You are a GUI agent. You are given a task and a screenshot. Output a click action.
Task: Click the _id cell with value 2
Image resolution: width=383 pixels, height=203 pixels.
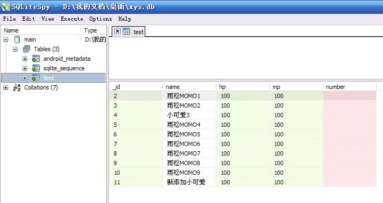[136, 96]
